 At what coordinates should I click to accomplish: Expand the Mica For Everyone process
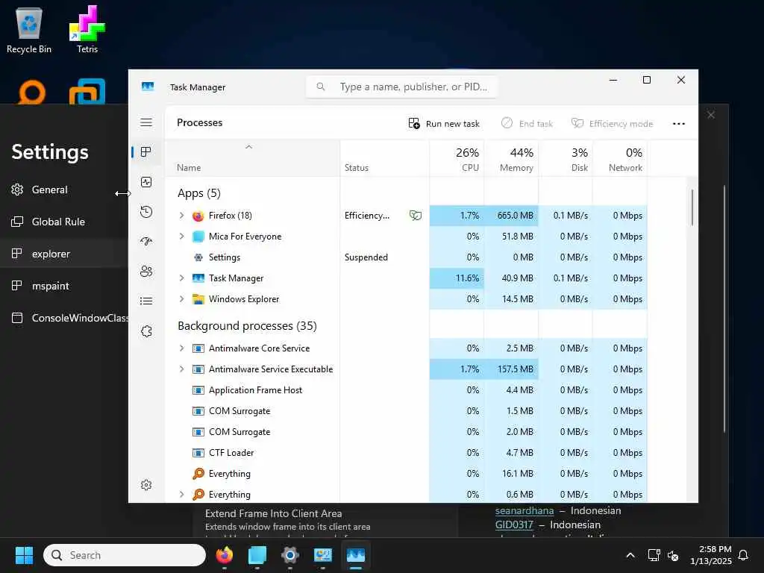181,237
